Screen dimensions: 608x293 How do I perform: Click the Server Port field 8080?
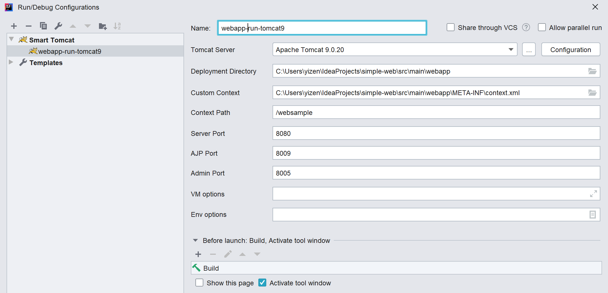pyautogui.click(x=436, y=133)
